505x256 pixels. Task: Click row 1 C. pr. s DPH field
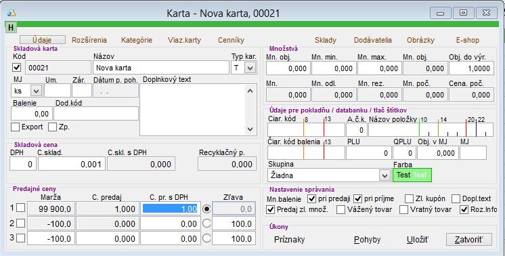coord(171,209)
